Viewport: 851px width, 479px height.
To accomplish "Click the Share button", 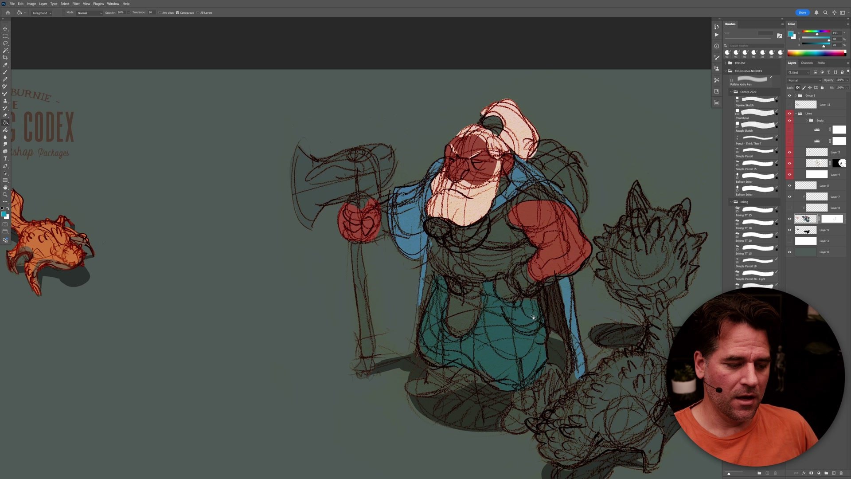I will pyautogui.click(x=802, y=12).
